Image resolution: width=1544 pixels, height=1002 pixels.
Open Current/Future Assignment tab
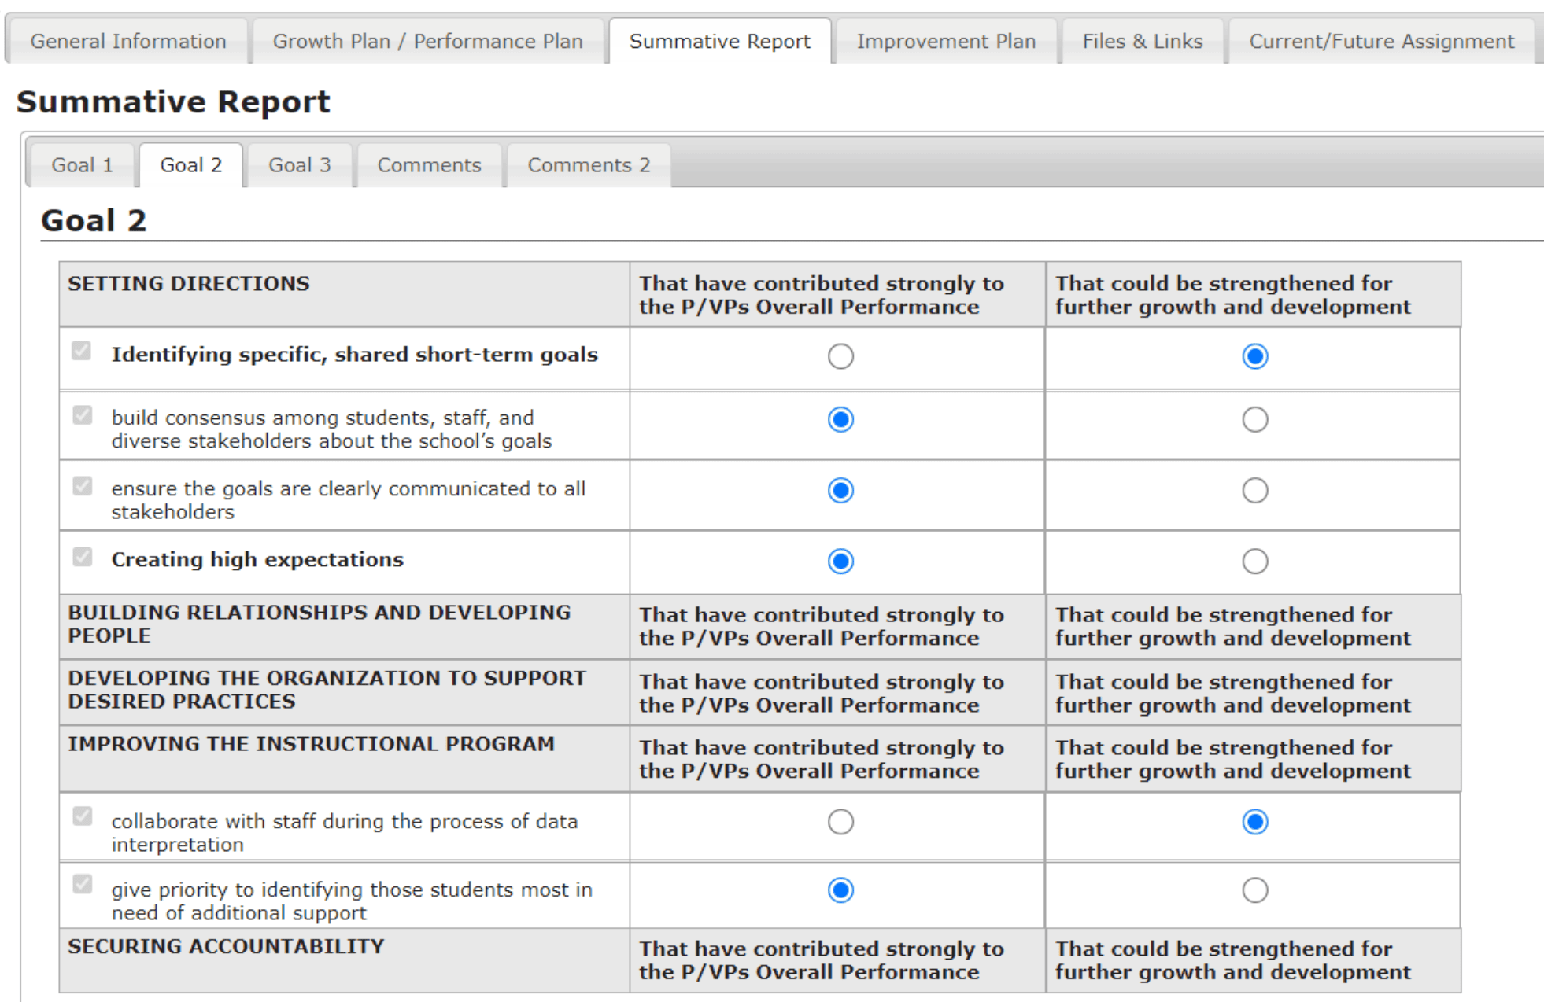1381,41
